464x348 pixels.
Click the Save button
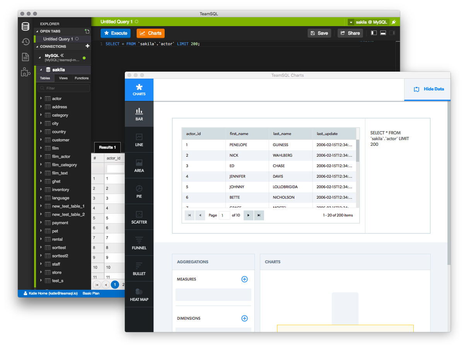coord(319,33)
